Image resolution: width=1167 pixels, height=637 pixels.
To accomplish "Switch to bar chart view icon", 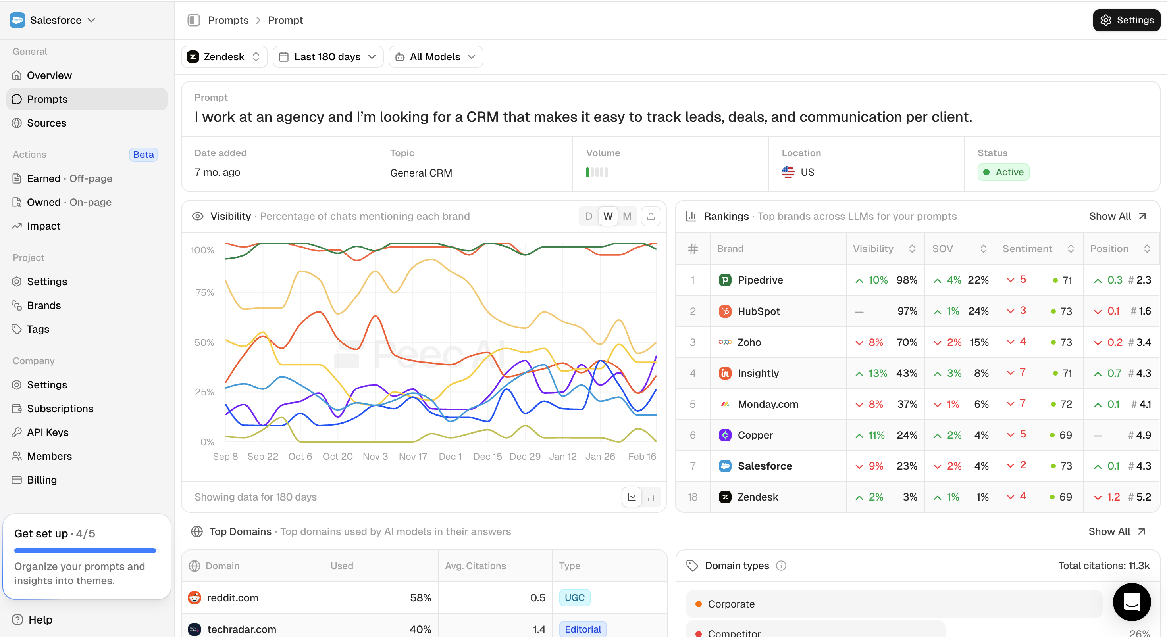I will pyautogui.click(x=651, y=497).
